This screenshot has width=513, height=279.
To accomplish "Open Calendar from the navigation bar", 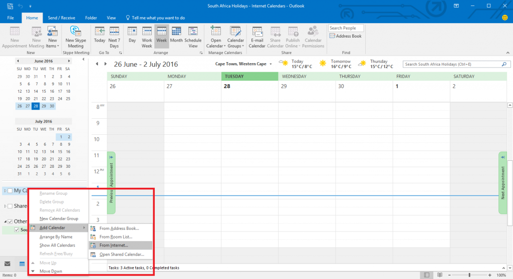I will tap(22, 263).
